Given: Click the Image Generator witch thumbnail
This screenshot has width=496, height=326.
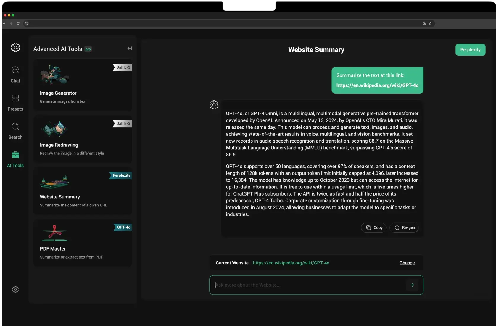Looking at the screenshot, I should click(x=54, y=75).
